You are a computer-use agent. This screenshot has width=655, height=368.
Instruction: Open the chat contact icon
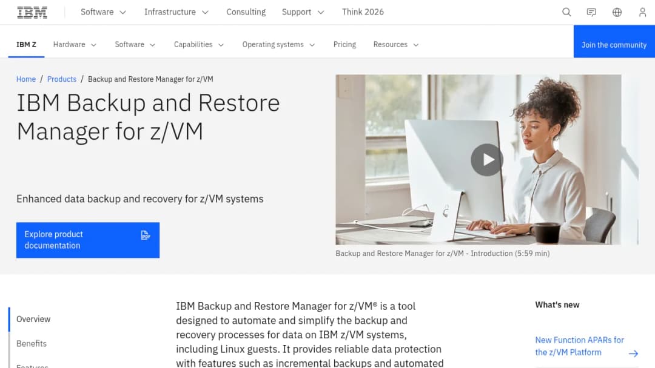(591, 12)
